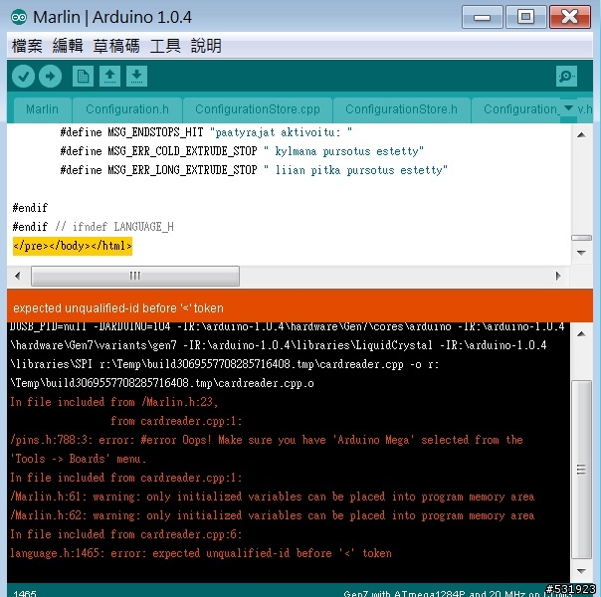The height and width of the screenshot is (597, 601).
Task: Open the 草稿碼 (Sketch) menu
Action: pyautogui.click(x=116, y=46)
